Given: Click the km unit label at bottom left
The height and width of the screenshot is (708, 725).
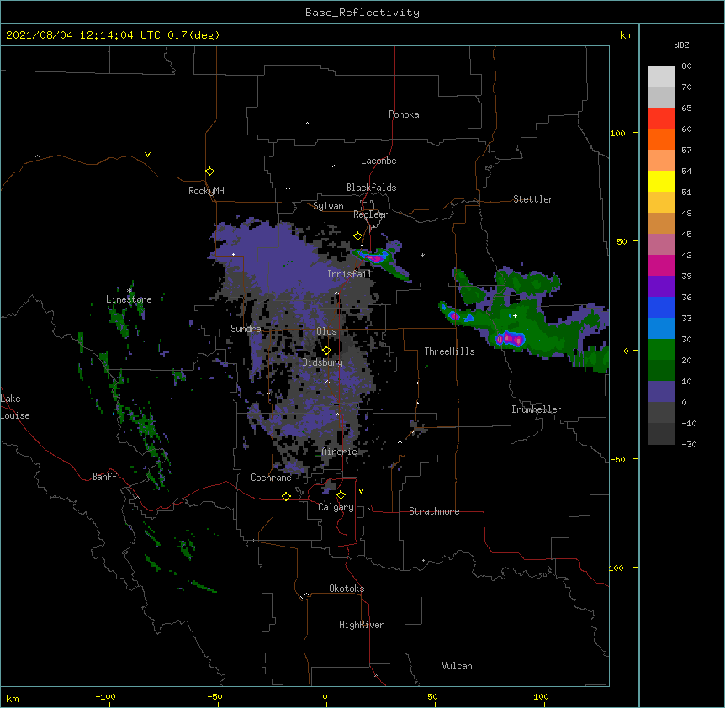Looking at the screenshot, I should pyautogui.click(x=13, y=698).
